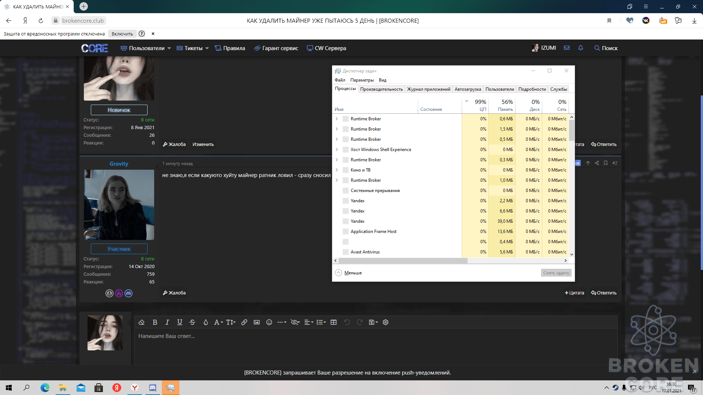Click the reply text field placeholder
The width and height of the screenshot is (703, 395).
coord(166,336)
